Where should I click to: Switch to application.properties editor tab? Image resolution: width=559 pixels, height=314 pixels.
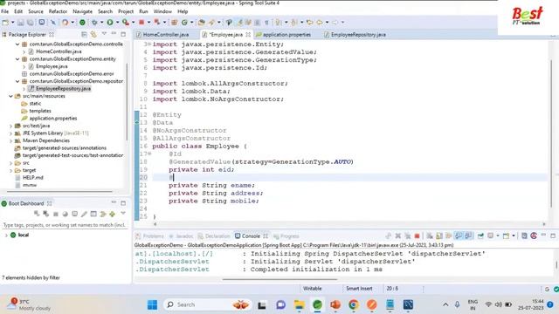tap(286, 35)
